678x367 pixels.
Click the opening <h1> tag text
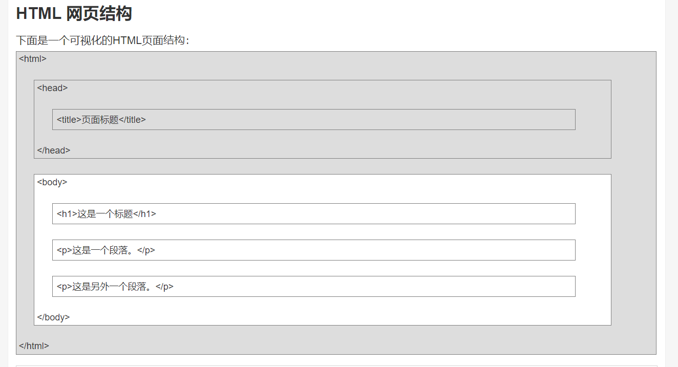(67, 214)
